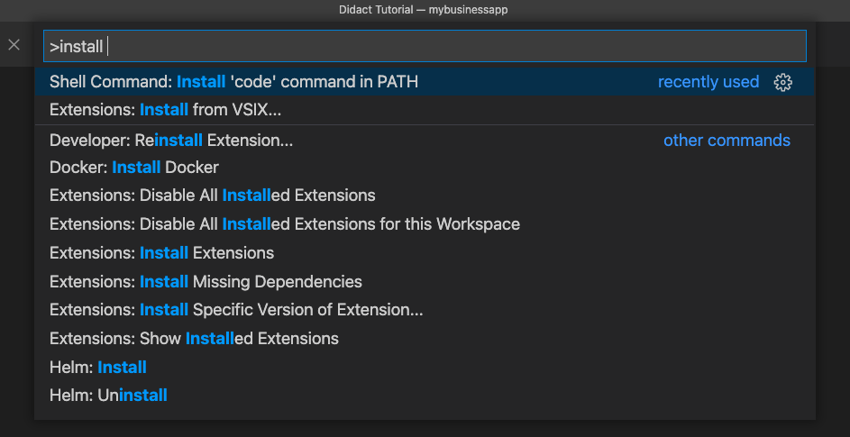
Task: Click the gear icon to configure keybinding
Action: point(782,82)
